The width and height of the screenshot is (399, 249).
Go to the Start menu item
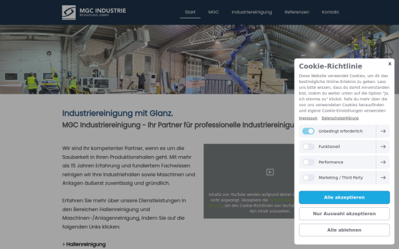tap(190, 12)
